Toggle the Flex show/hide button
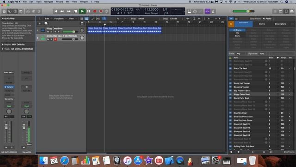The image size is (296, 167). 98,19
